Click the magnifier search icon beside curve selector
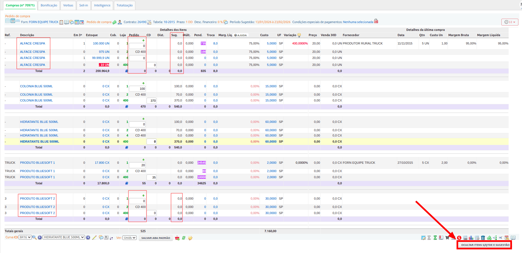 point(34,237)
